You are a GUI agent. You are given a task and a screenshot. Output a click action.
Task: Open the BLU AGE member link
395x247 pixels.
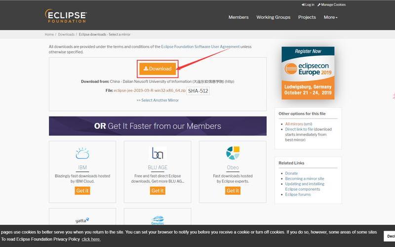tap(158, 167)
